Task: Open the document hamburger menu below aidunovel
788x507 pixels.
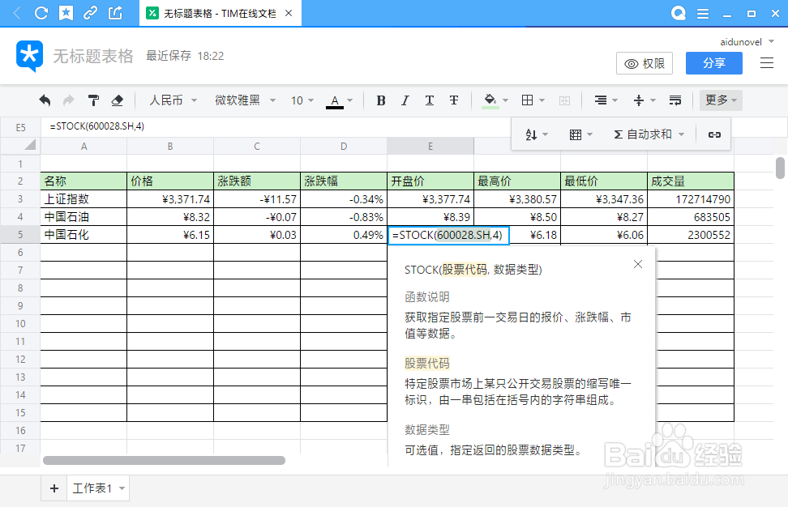Action: coord(767,62)
